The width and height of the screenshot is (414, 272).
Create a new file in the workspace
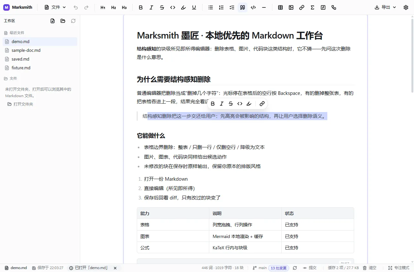53,21
